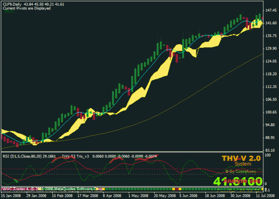Click the 'THV T3 Trix_v3' indicator label
This screenshot has height=199, width=279.
pyautogui.click(x=75, y=156)
